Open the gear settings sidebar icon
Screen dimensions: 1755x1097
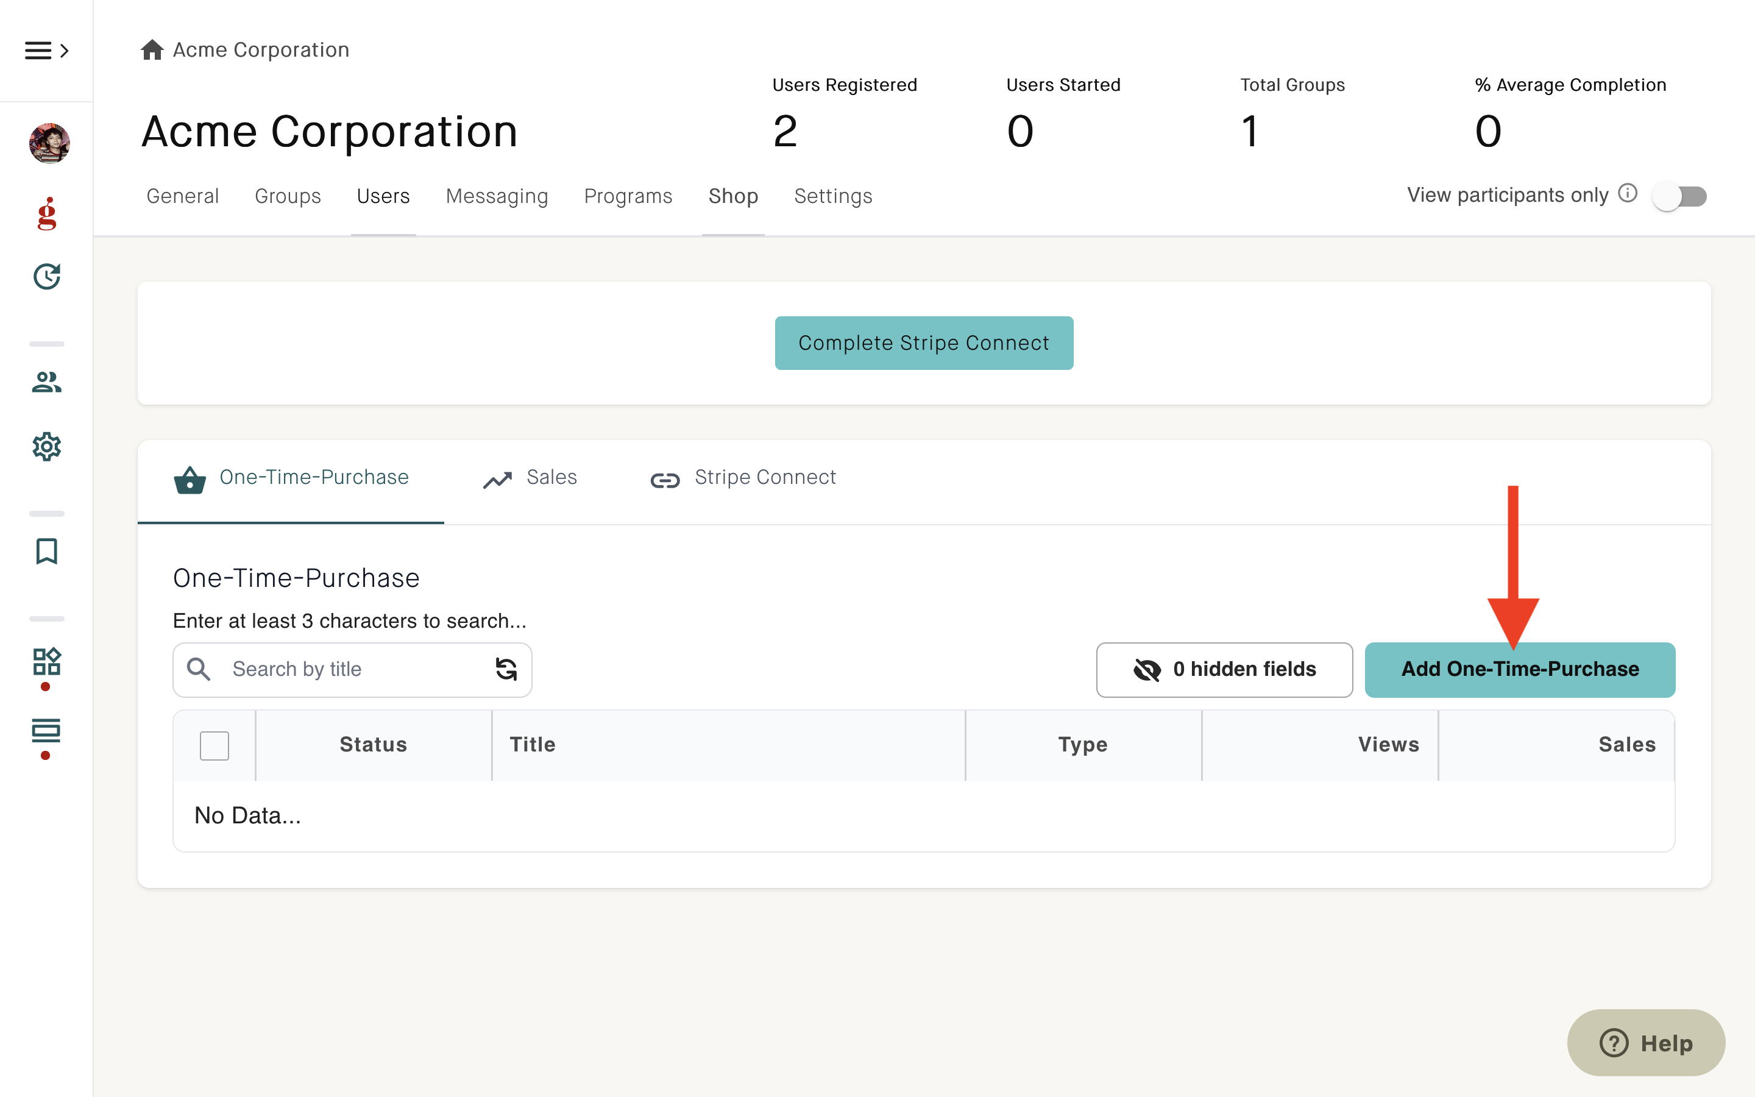point(47,446)
